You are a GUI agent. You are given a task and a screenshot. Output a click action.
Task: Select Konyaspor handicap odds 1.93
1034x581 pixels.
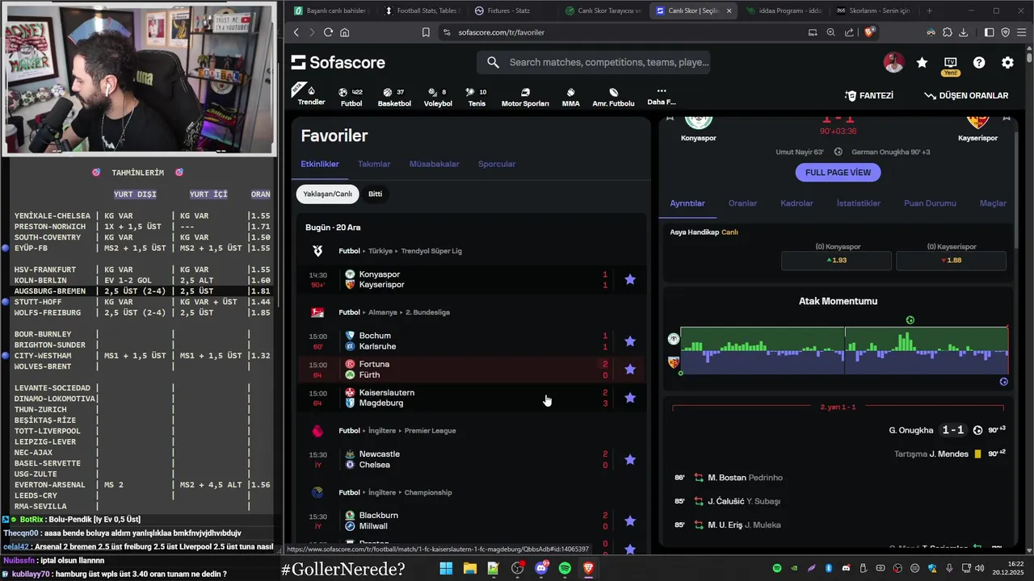coord(836,260)
